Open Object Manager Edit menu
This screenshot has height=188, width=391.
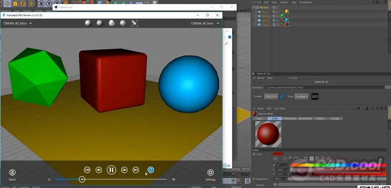266,2
